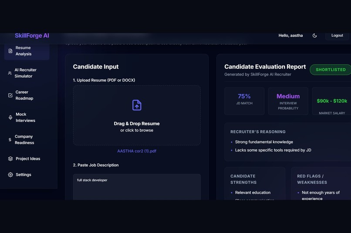Click the SkillForge AI logo
351x233 pixels.
[32, 36]
